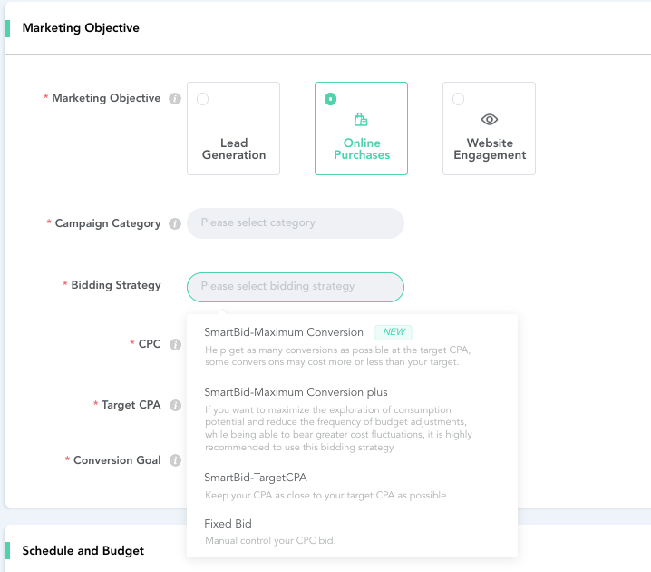The width and height of the screenshot is (651, 572).
Task: Click info icon beside Target CPA
Action: pos(175,406)
